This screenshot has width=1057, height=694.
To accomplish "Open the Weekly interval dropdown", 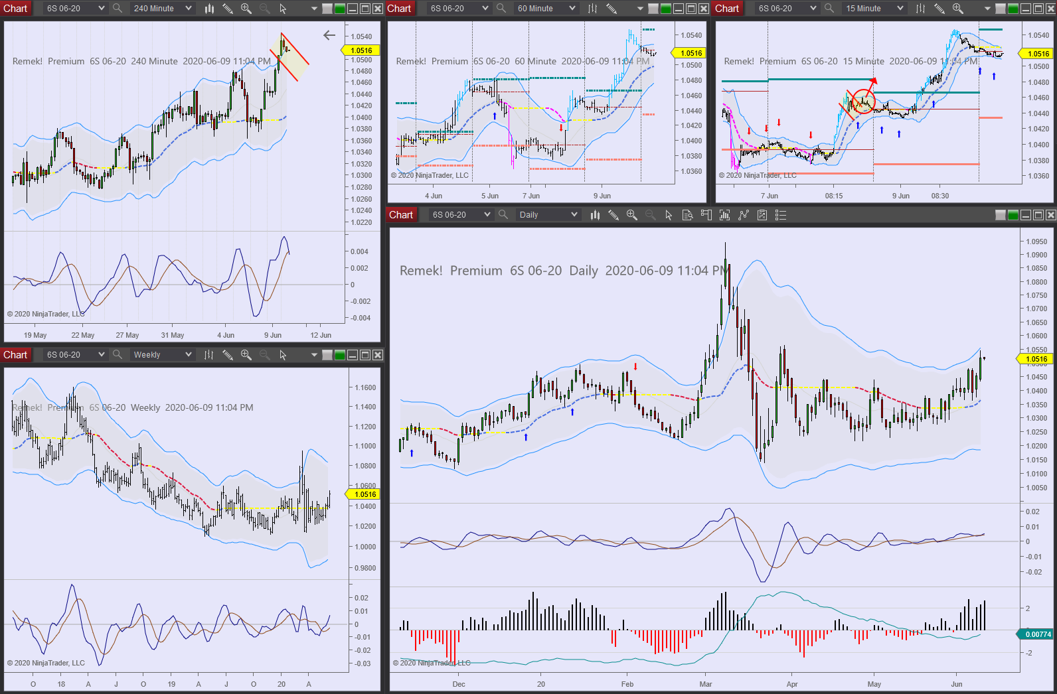I will click(161, 355).
